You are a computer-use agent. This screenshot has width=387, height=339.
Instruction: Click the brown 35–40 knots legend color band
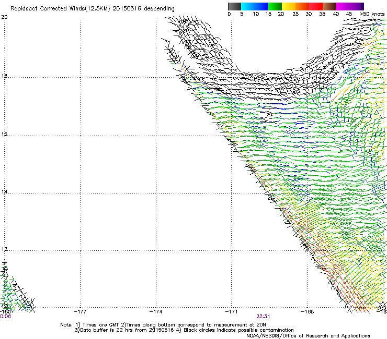329,6
